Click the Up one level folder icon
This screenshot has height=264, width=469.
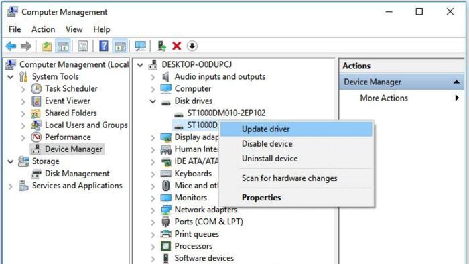pyautogui.click(x=47, y=46)
